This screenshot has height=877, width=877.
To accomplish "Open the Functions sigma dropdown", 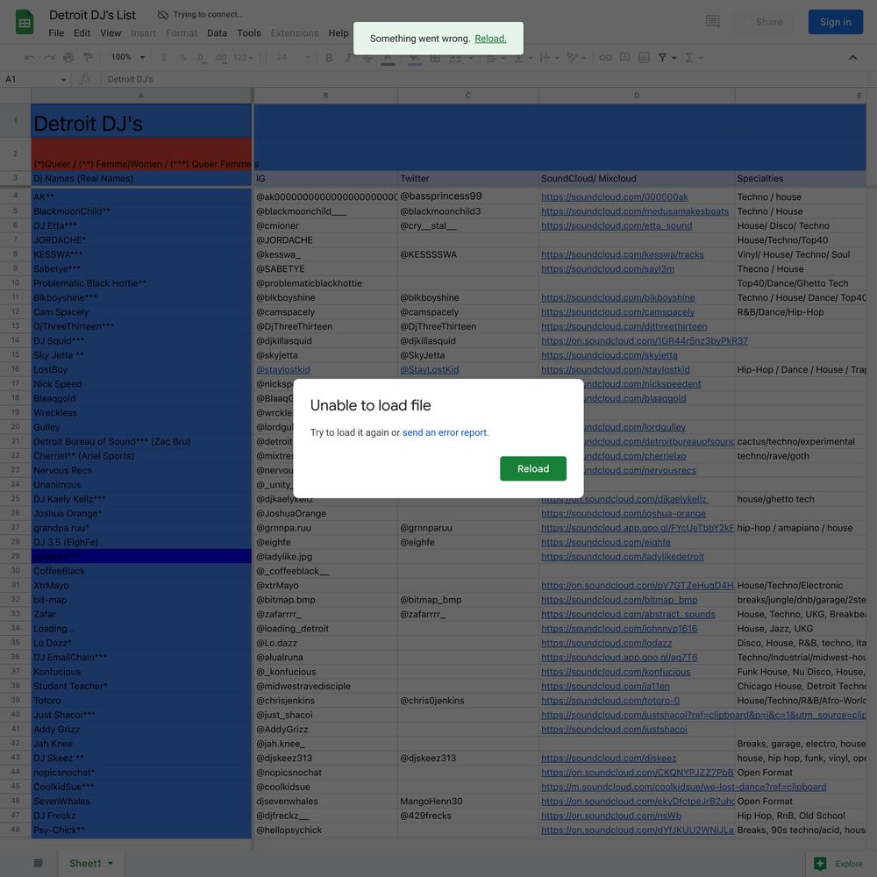I will click(694, 58).
